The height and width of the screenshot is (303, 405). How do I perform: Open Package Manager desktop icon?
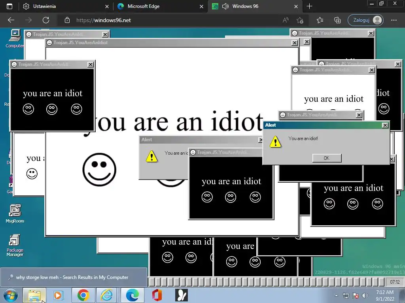tap(15, 245)
